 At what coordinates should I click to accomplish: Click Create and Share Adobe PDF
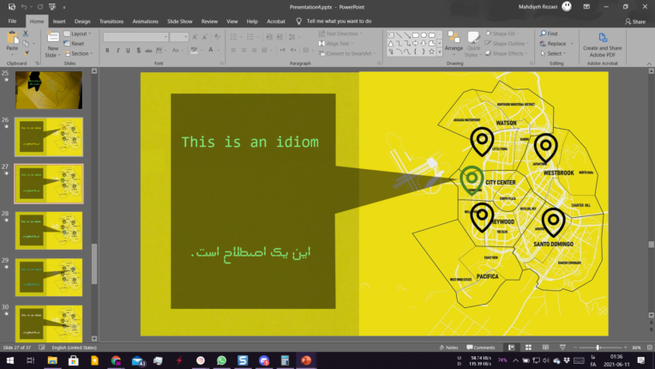[603, 45]
